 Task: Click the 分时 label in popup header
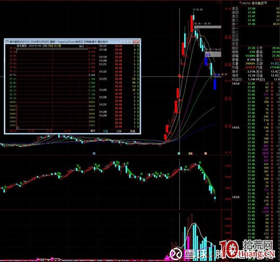click(x=45, y=46)
